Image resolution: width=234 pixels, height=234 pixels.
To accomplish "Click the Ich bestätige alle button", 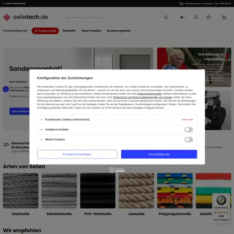I will click(159, 154).
